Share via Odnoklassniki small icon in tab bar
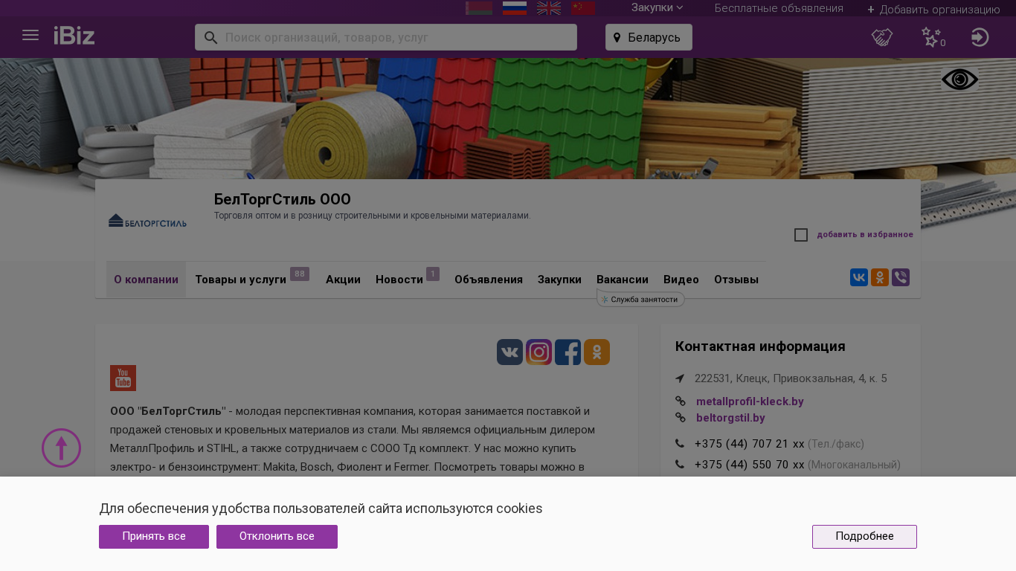The height and width of the screenshot is (571, 1016). 880,277
